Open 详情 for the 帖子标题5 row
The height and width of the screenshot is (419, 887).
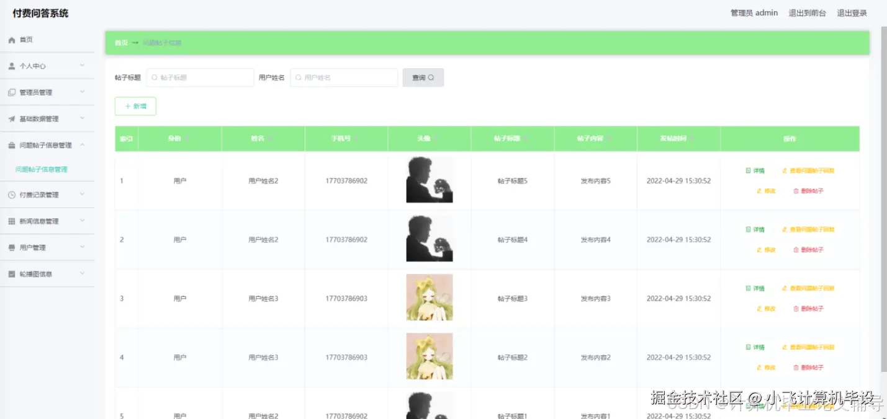755,170
